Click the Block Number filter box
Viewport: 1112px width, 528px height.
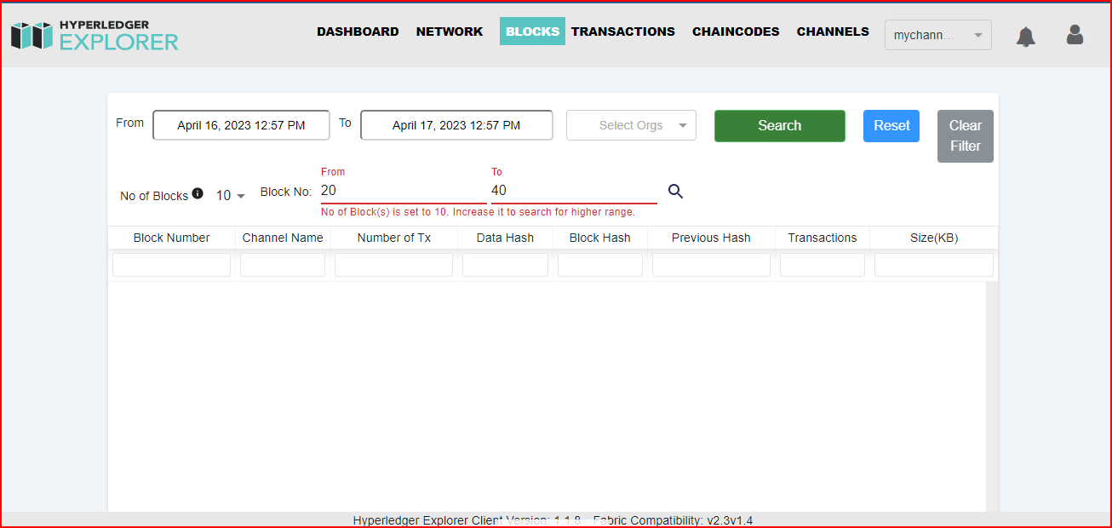coord(171,265)
